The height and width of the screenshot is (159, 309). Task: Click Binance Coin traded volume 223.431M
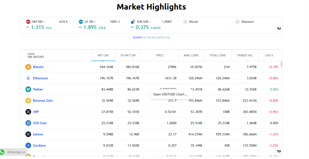(250, 100)
